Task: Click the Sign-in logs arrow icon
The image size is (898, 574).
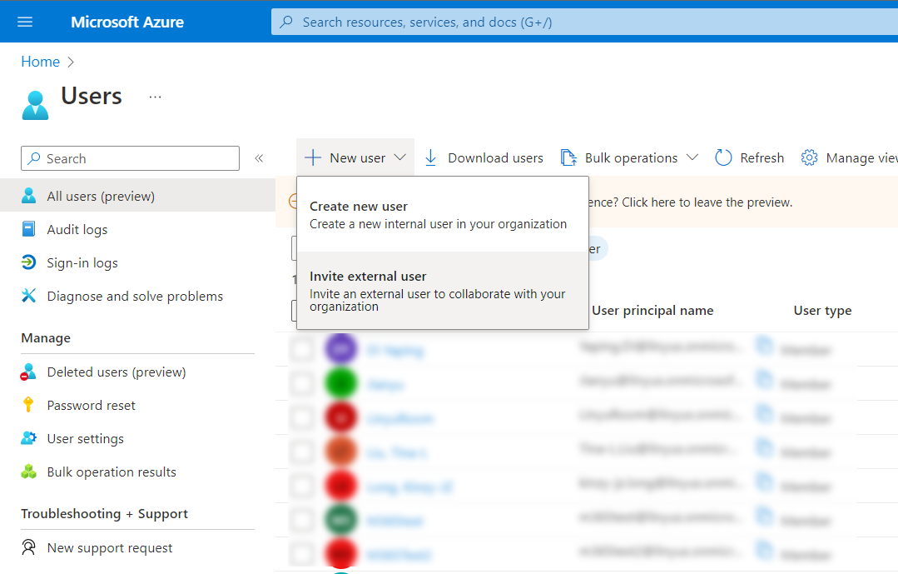Action: 28,262
